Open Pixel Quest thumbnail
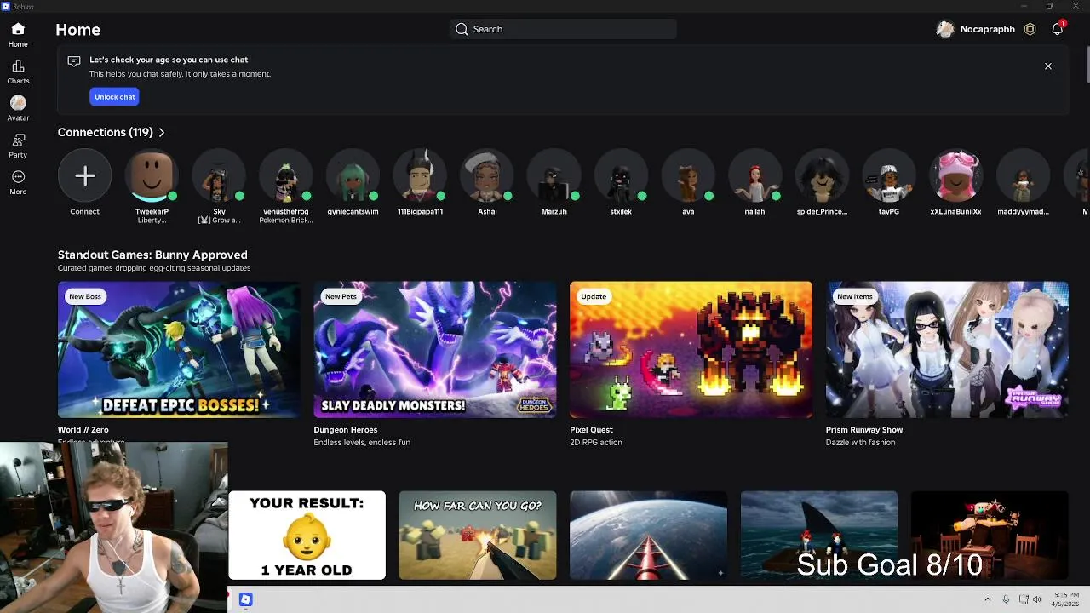This screenshot has width=1090, height=613. (x=691, y=350)
